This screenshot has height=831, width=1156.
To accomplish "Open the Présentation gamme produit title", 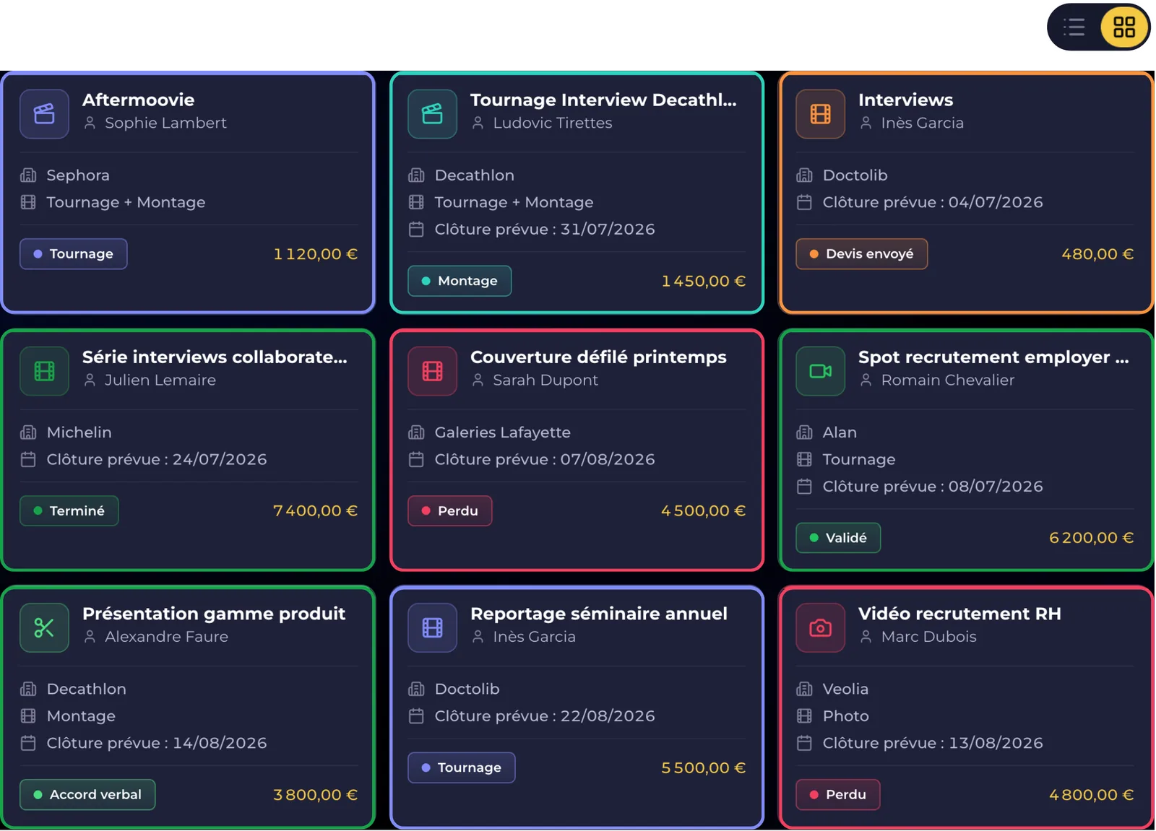I will coord(214,614).
